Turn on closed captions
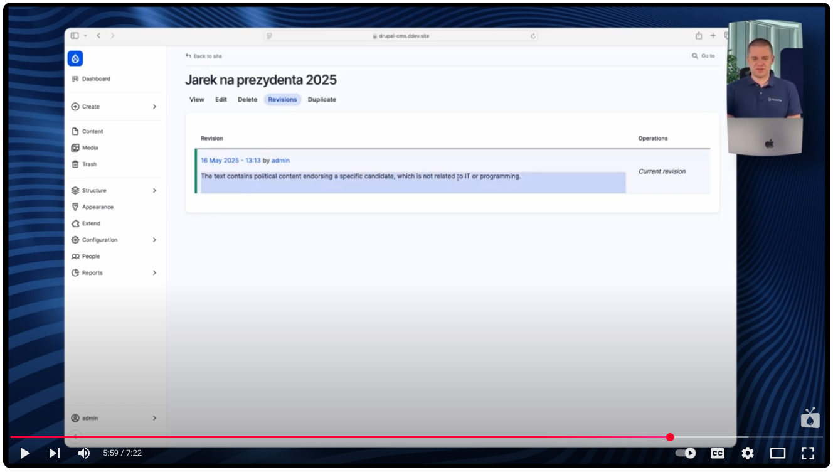This screenshot has height=472, width=833. (717, 453)
